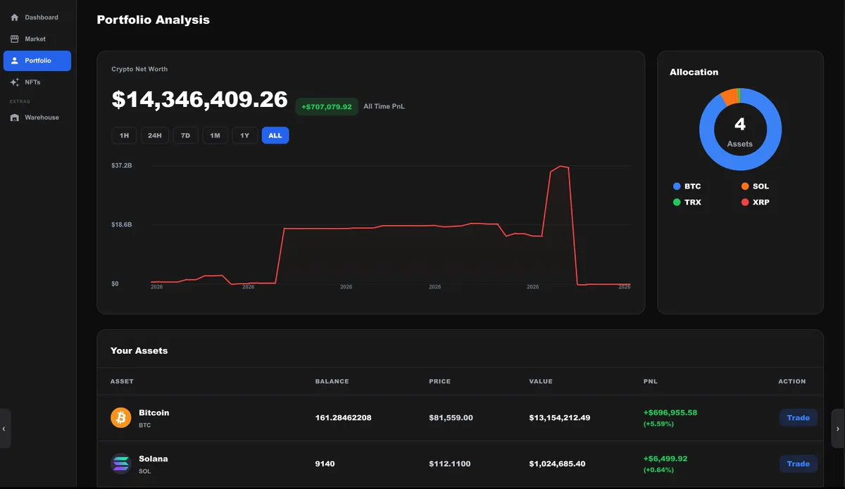845x489 pixels.
Task: Click the BALANCE column header
Action: [x=332, y=381]
